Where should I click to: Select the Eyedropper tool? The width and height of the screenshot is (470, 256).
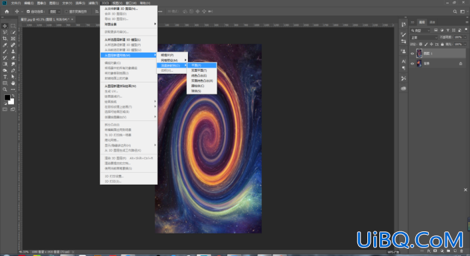click(x=5, y=45)
